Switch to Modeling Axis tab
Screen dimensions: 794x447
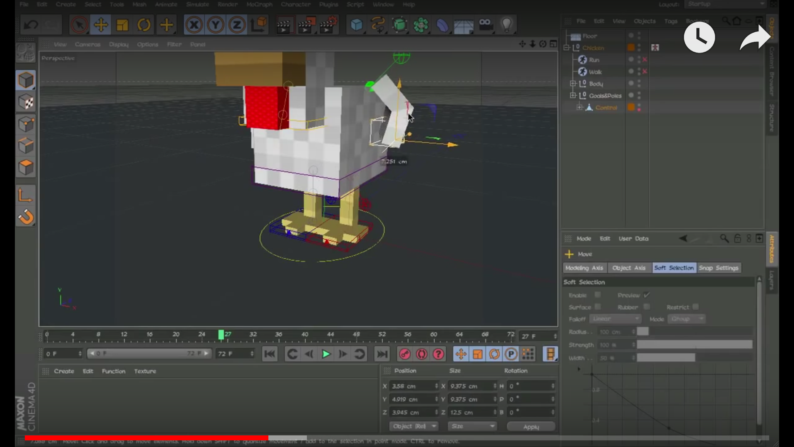pyautogui.click(x=584, y=268)
